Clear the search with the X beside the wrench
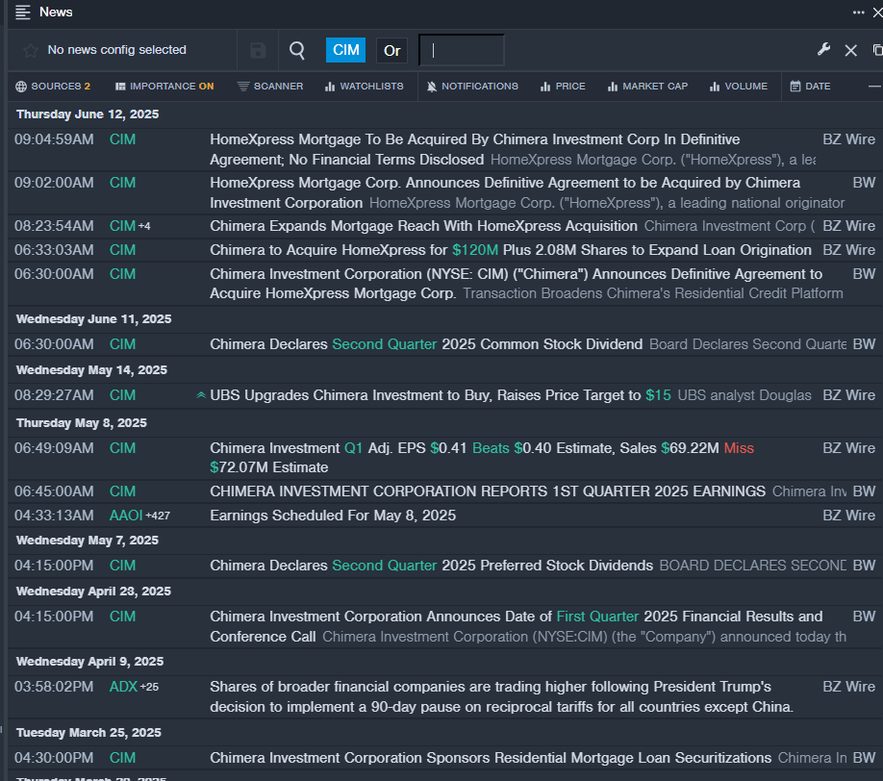Screen dimensions: 883x781 pyautogui.click(x=851, y=51)
